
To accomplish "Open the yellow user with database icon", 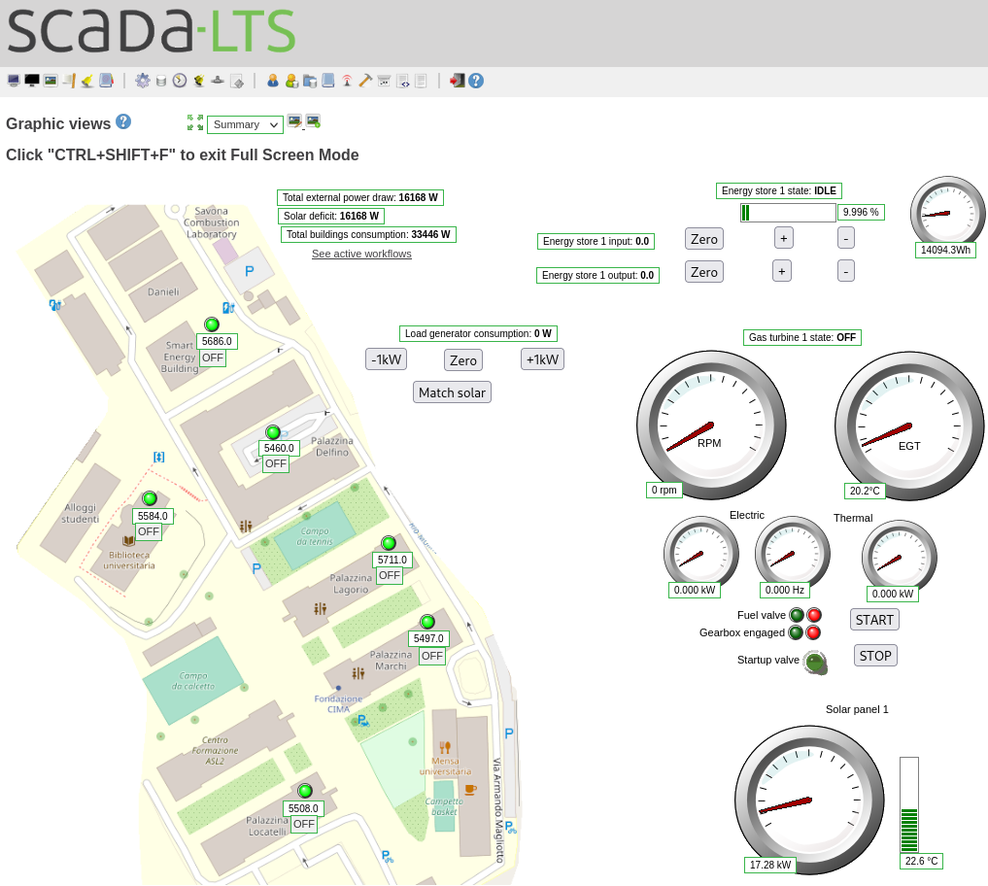I will [x=291, y=81].
